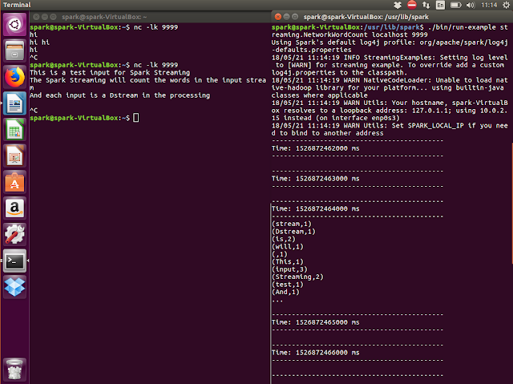Screen dimensions: 513x384
Task: Open the Amazon launcher icon
Action: (x=14, y=208)
